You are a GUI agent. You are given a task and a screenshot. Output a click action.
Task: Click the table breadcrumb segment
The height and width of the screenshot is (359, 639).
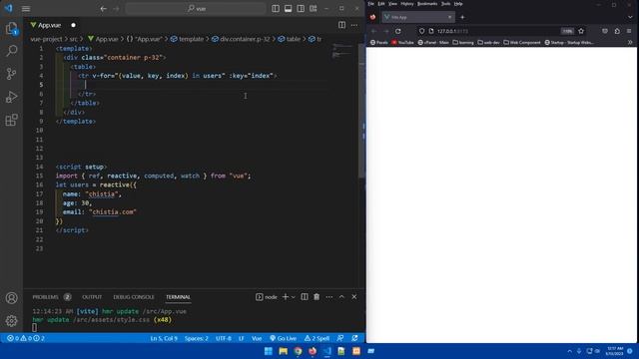point(290,39)
